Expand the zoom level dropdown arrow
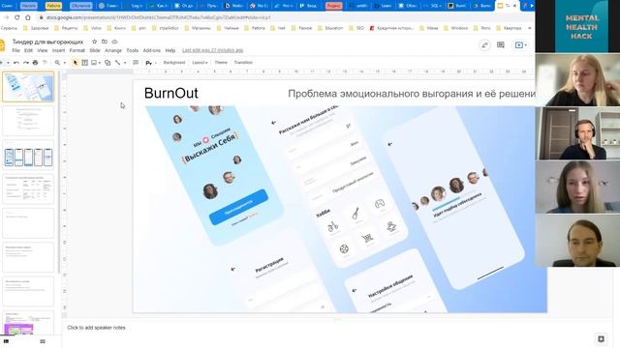 click(65, 63)
